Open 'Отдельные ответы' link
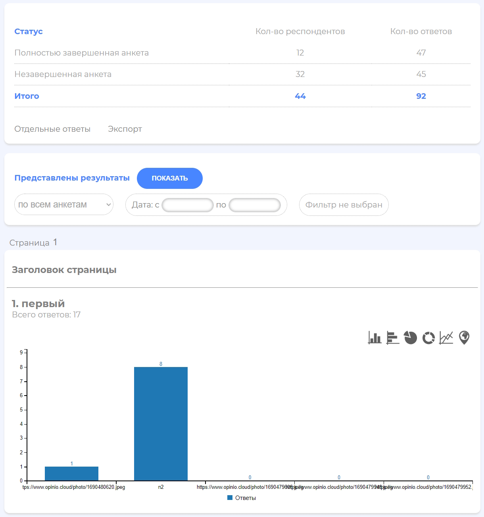The height and width of the screenshot is (517, 484). coord(52,129)
